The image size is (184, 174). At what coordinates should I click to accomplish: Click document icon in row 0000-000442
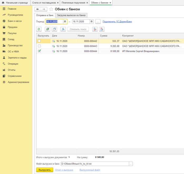click(53, 41)
